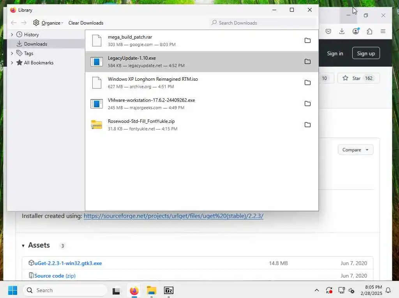399x298 pixels.
Task: Click the mega_build_patch.rar file icon
Action: click(97, 41)
